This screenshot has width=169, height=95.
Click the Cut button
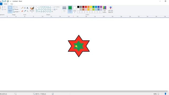pyautogui.click(x=3, y=7)
